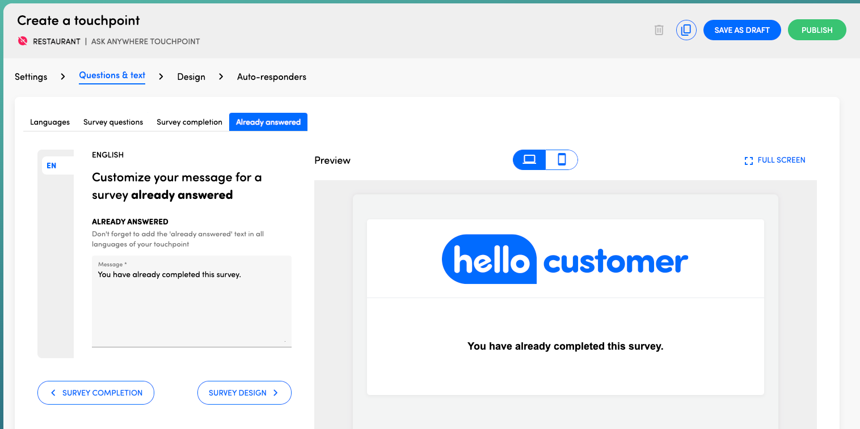Click the 'RESTAURANT' label
Screen dimensions: 860x429
[57, 41]
